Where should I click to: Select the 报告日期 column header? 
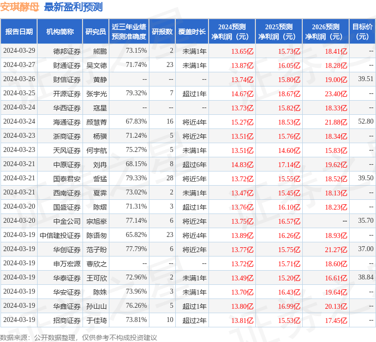click(x=19, y=32)
